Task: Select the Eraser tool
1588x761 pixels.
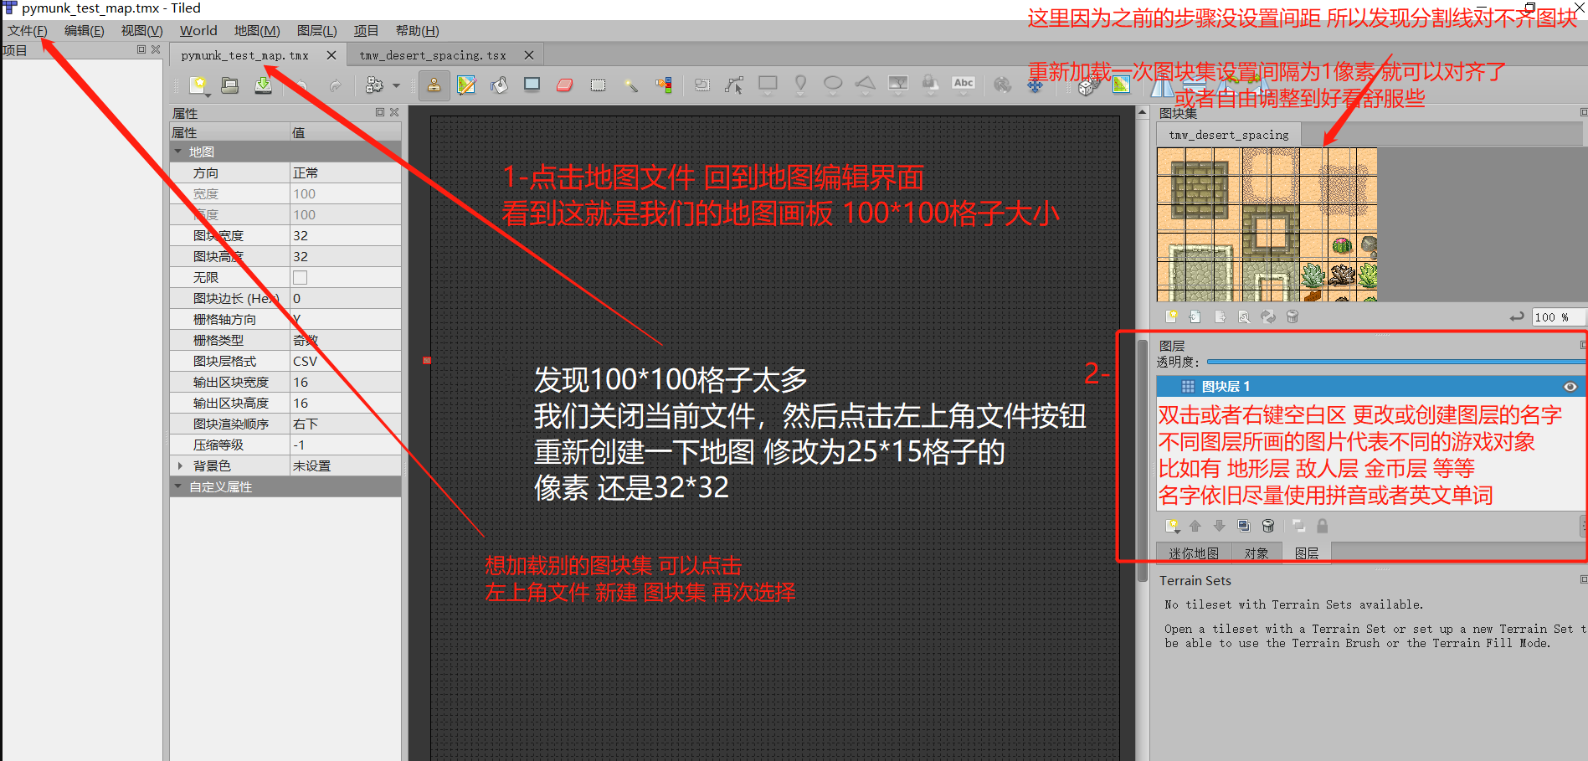Action: pyautogui.click(x=563, y=85)
